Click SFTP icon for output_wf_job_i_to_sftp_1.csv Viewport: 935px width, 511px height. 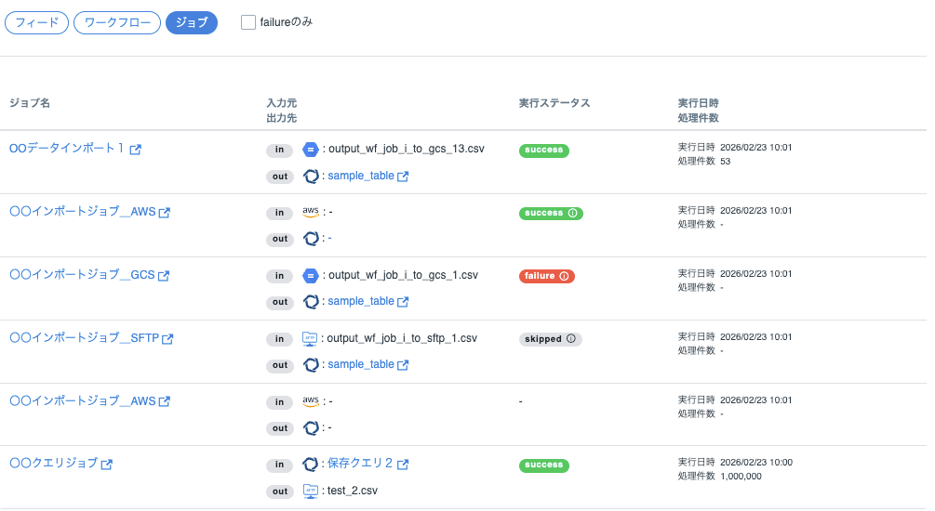[310, 339]
